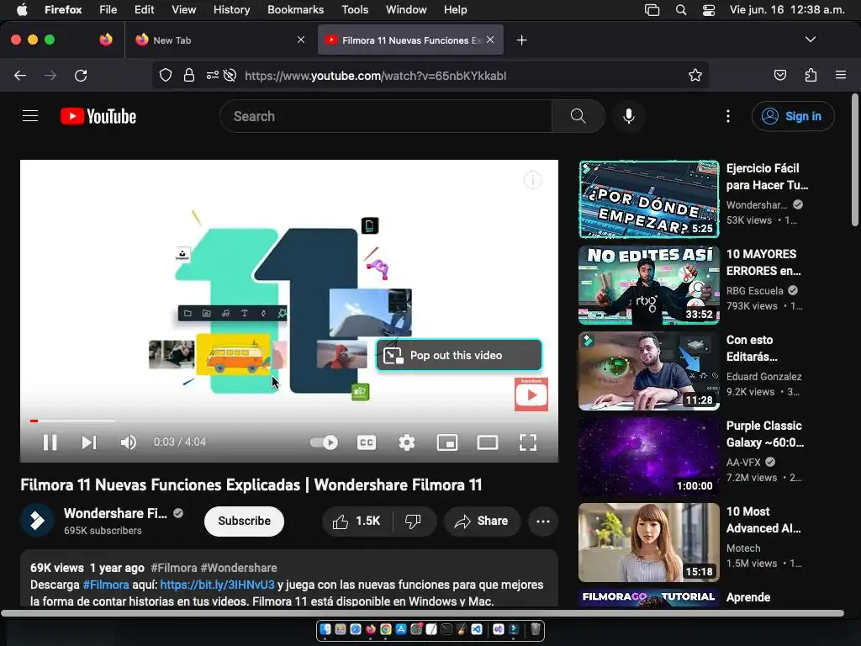Screen dimensions: 861x646
Task: Open the History menu
Action: (x=231, y=9)
